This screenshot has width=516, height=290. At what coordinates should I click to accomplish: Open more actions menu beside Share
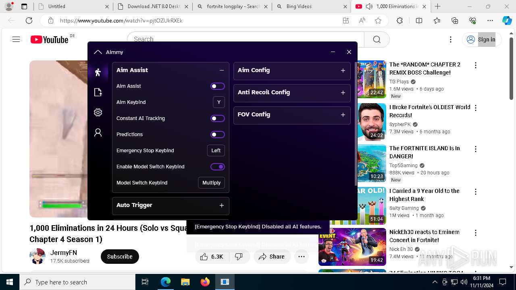(302, 257)
